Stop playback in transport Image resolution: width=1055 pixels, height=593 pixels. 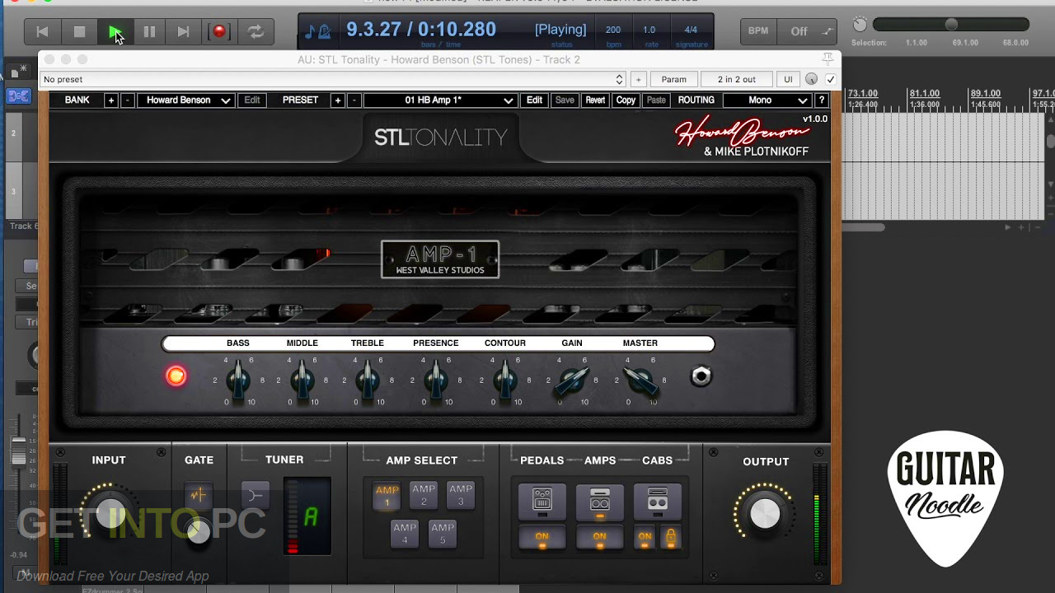tap(79, 32)
